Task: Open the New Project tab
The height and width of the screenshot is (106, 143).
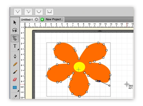Action: click(52, 19)
